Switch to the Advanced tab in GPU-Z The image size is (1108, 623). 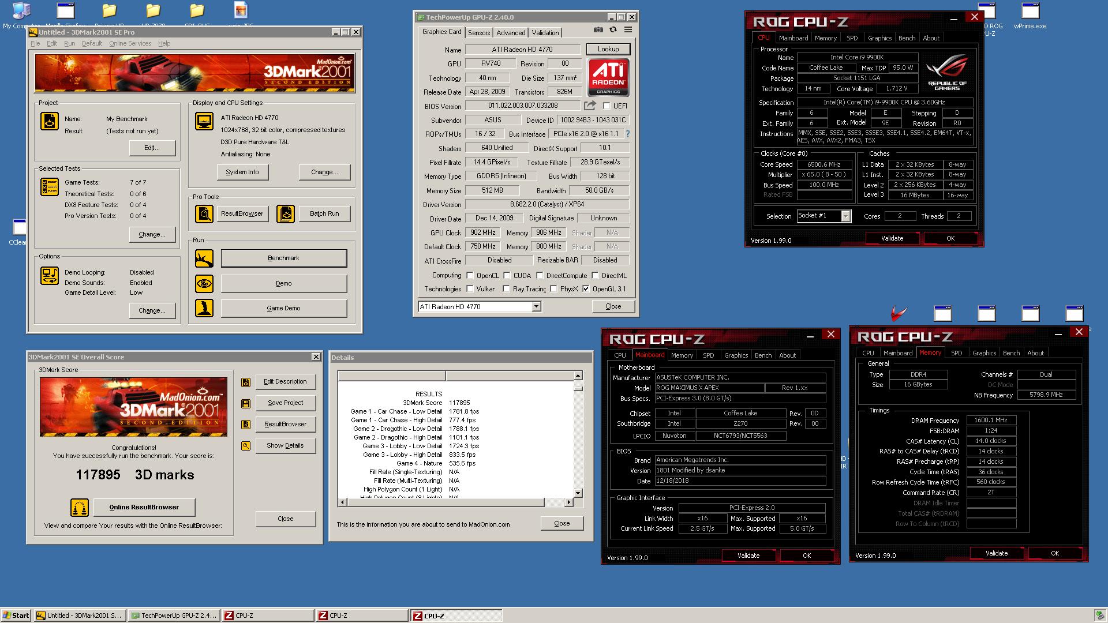(511, 33)
